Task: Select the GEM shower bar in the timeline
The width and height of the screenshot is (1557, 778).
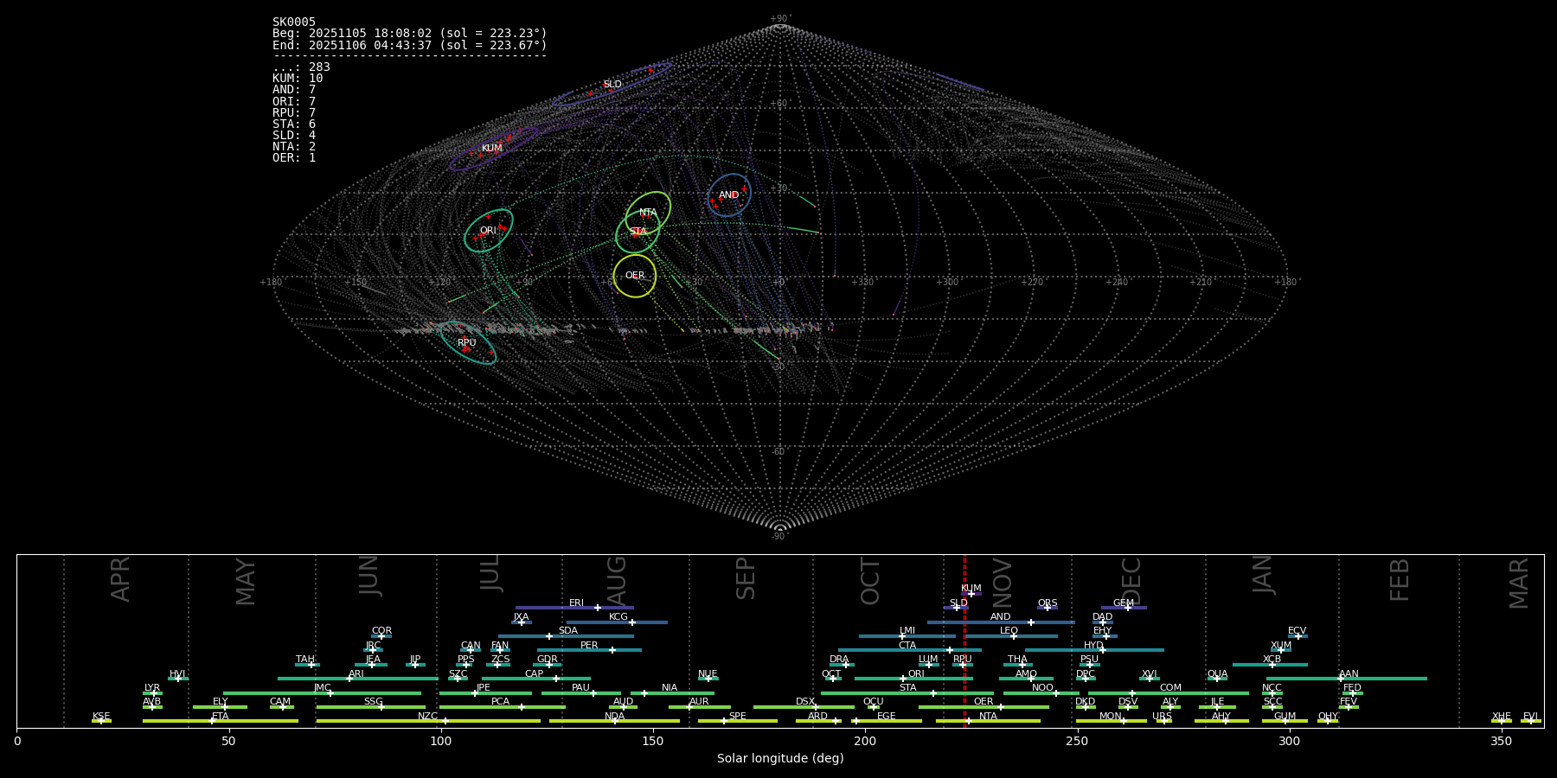Action: (x=1123, y=608)
